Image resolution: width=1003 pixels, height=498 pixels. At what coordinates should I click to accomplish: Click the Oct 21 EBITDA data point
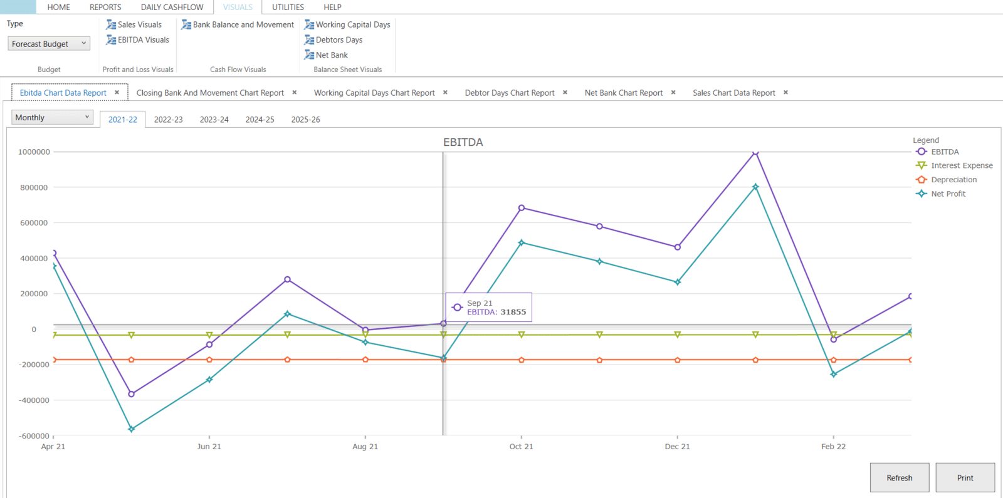[x=522, y=208]
